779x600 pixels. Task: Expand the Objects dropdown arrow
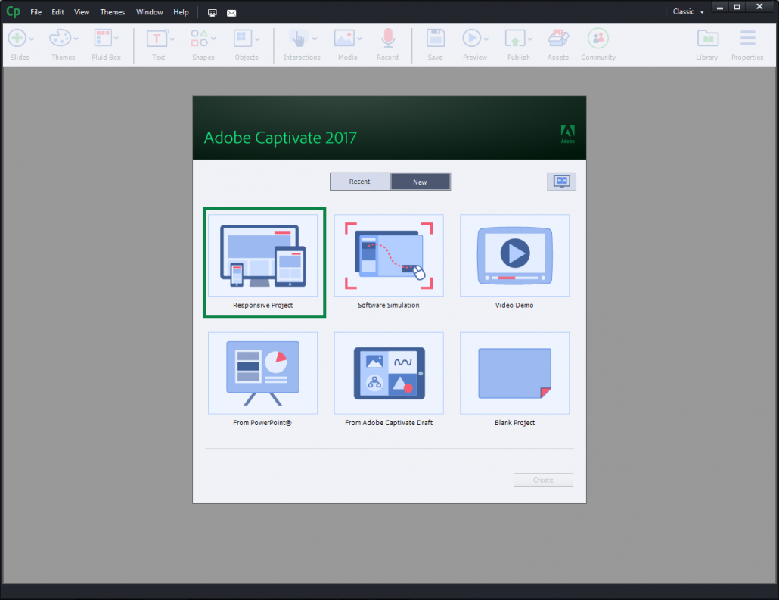point(257,39)
